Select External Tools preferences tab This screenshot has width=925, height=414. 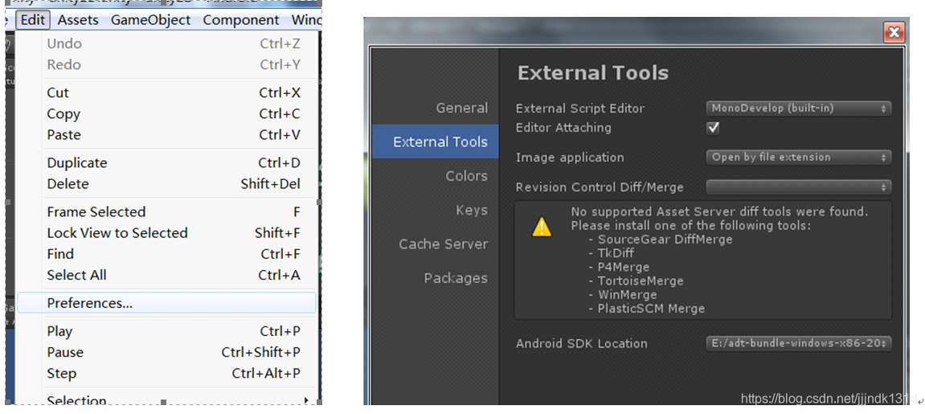click(436, 142)
